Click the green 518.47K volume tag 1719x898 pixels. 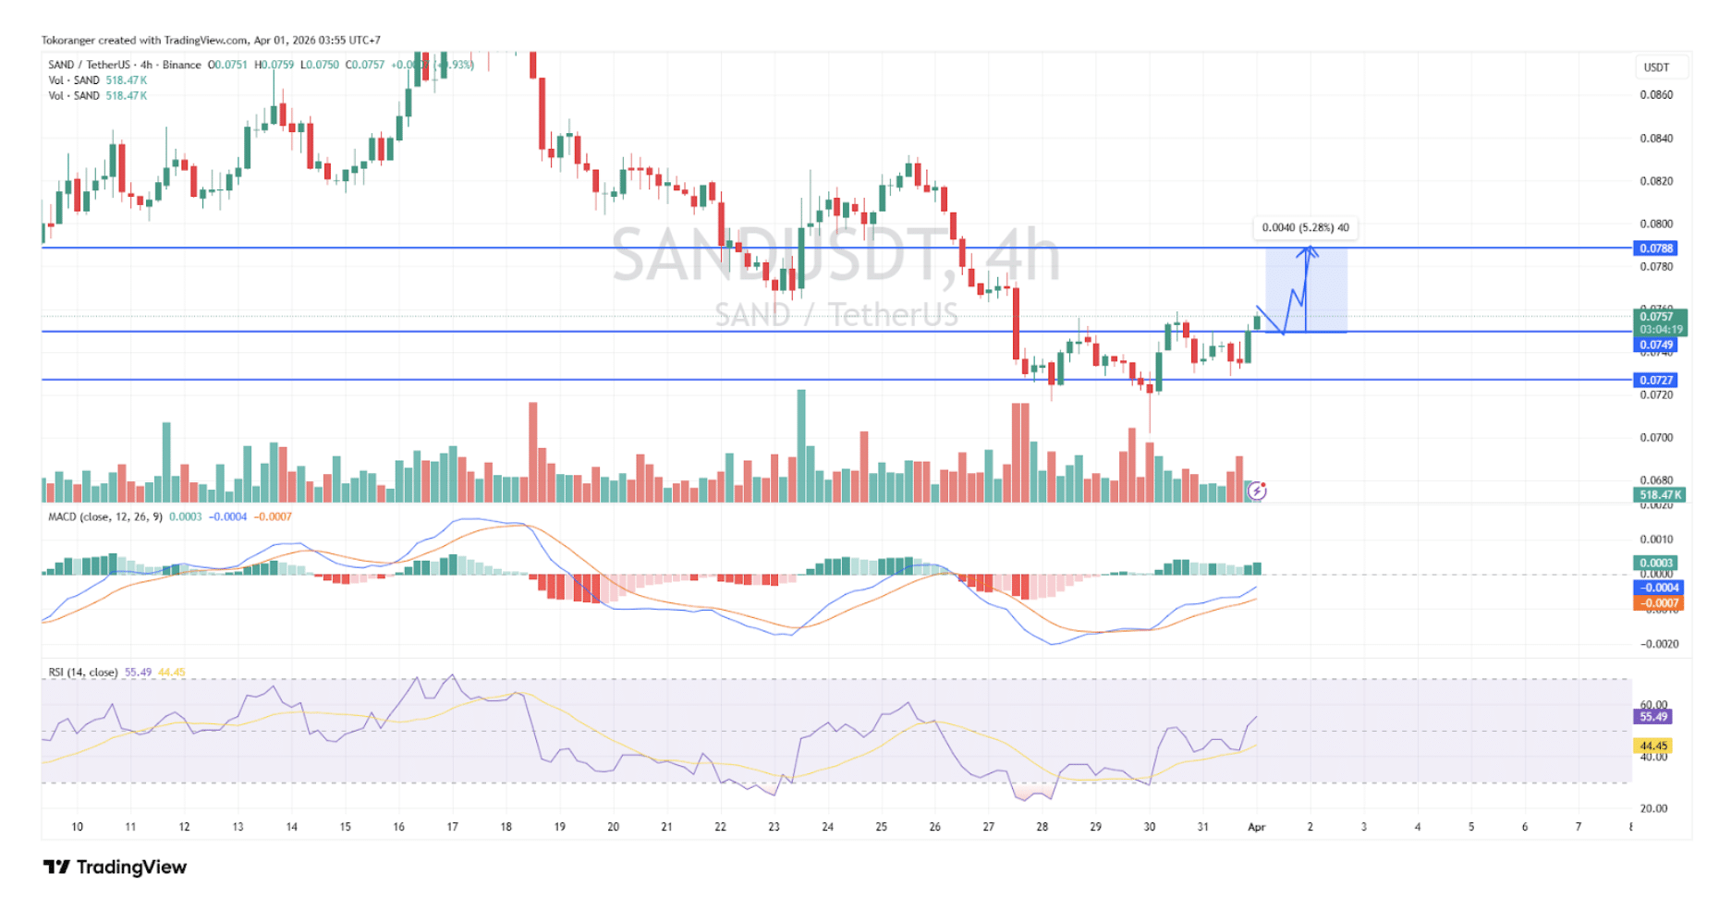pyautogui.click(x=1660, y=495)
